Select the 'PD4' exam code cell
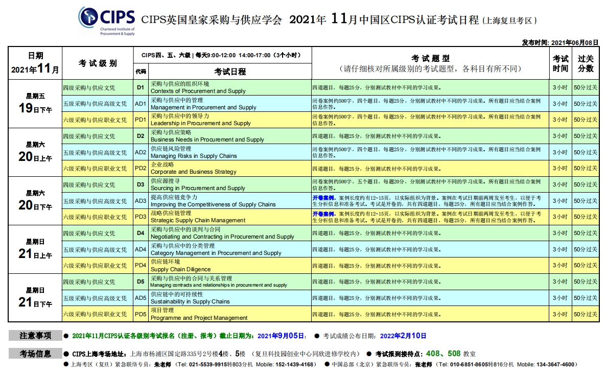The image size is (607, 375). click(141, 266)
